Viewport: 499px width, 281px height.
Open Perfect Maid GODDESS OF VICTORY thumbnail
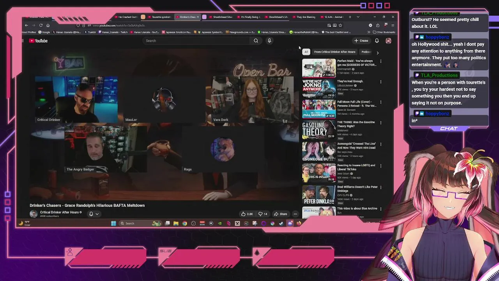(x=319, y=68)
